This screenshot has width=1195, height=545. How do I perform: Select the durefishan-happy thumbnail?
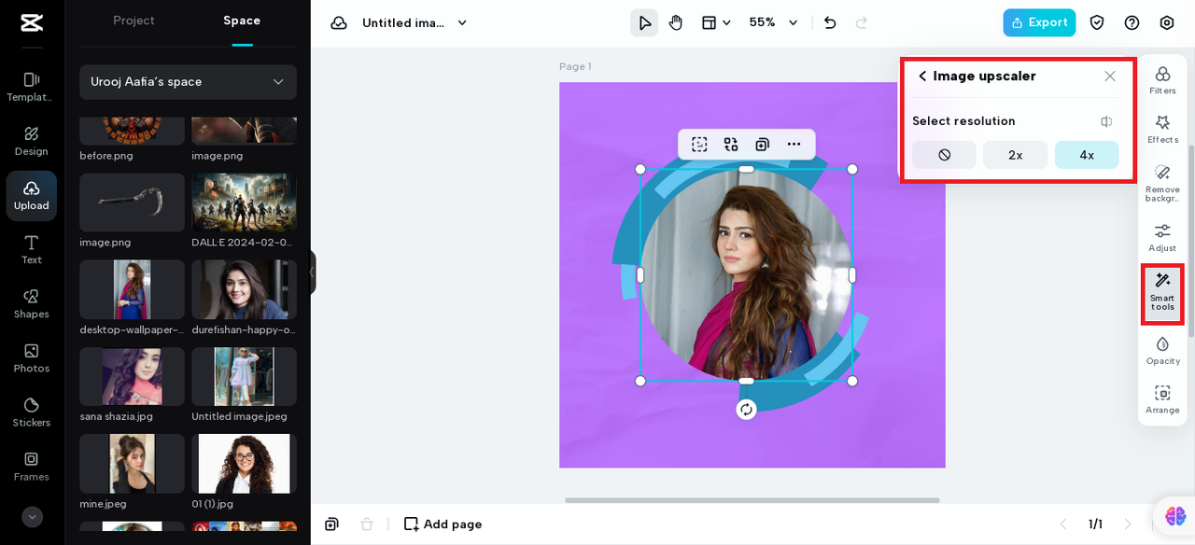point(244,289)
